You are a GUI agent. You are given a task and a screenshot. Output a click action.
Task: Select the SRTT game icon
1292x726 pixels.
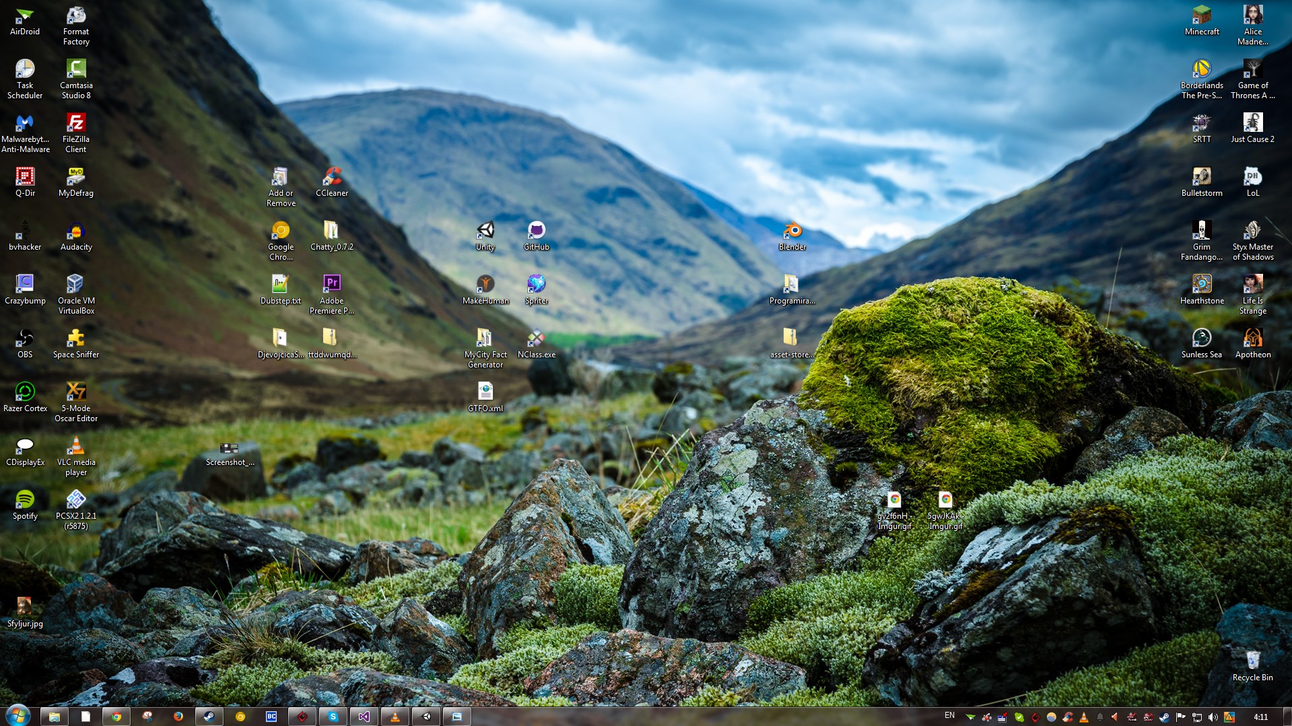tap(1202, 129)
